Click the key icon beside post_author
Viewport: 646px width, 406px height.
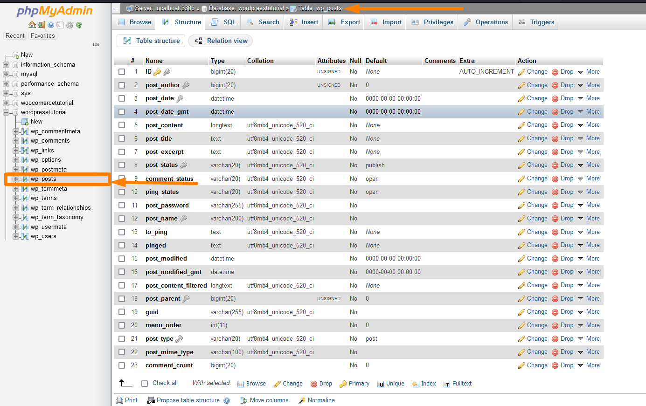[x=186, y=85]
